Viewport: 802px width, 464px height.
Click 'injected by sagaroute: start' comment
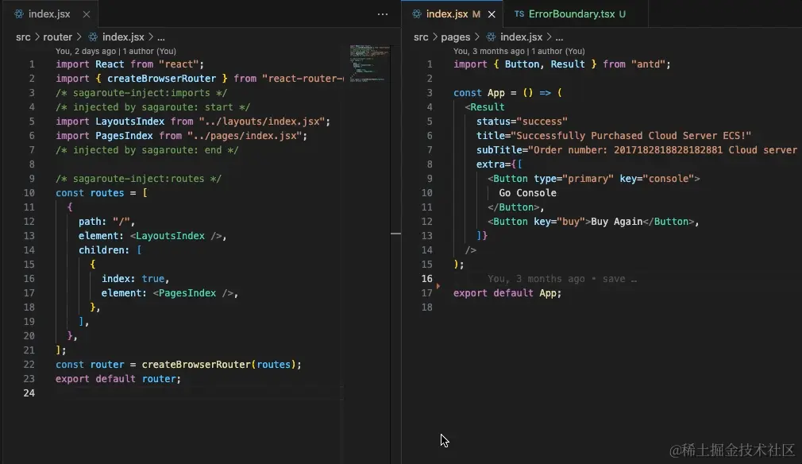(153, 107)
